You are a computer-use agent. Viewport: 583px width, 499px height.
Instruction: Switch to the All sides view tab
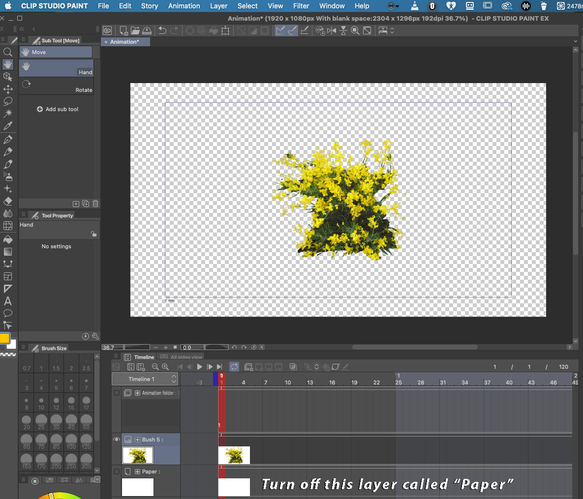[182, 357]
